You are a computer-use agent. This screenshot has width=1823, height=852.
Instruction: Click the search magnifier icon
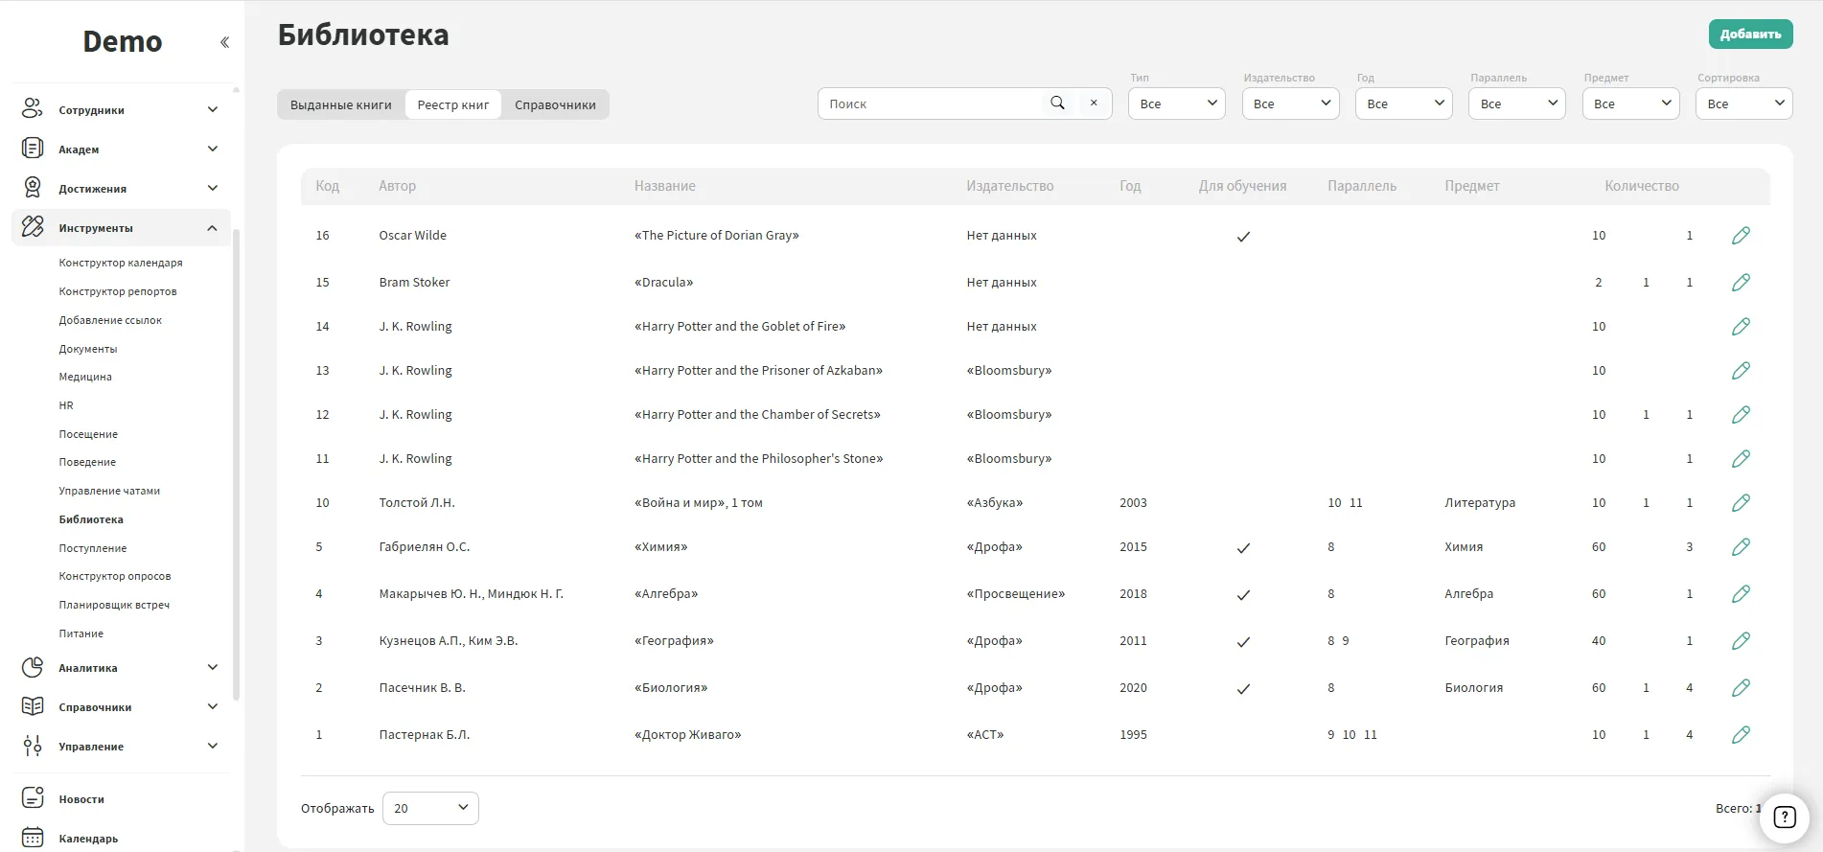(1057, 104)
